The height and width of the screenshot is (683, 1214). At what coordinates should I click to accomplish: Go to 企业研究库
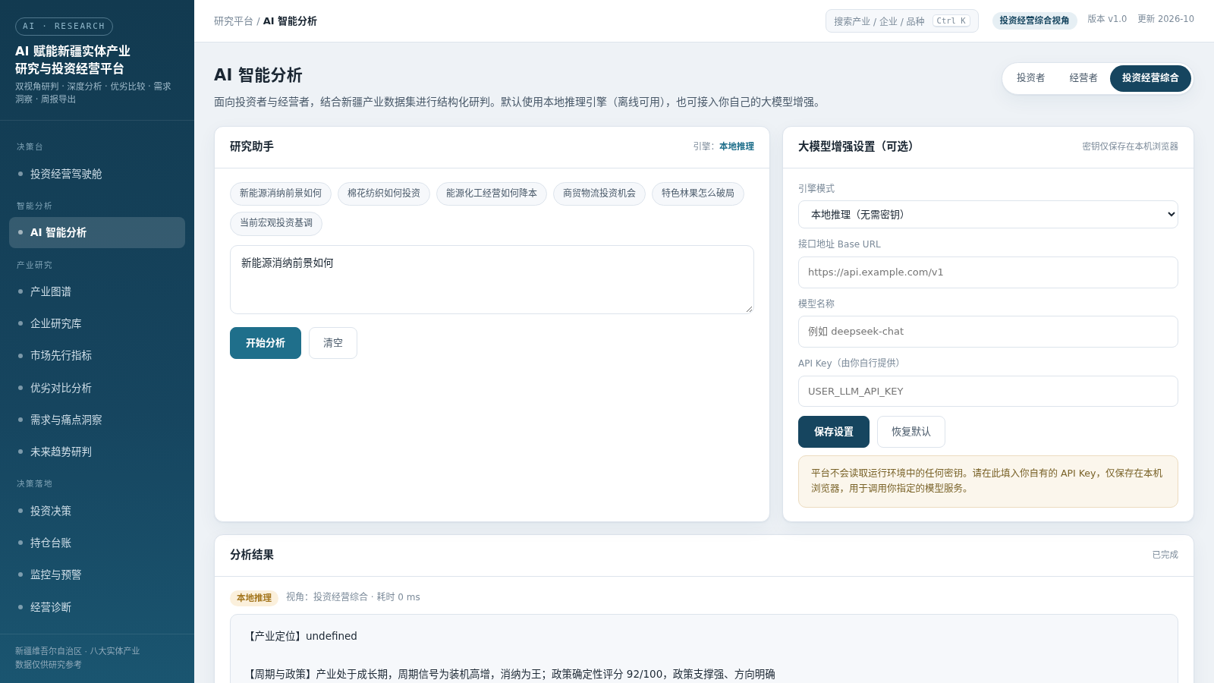(97, 323)
